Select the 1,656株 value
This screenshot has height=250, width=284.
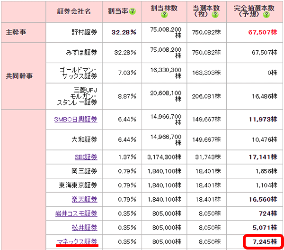266,171
